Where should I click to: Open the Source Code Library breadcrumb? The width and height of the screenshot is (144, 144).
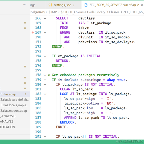click(x=91, y=12)
